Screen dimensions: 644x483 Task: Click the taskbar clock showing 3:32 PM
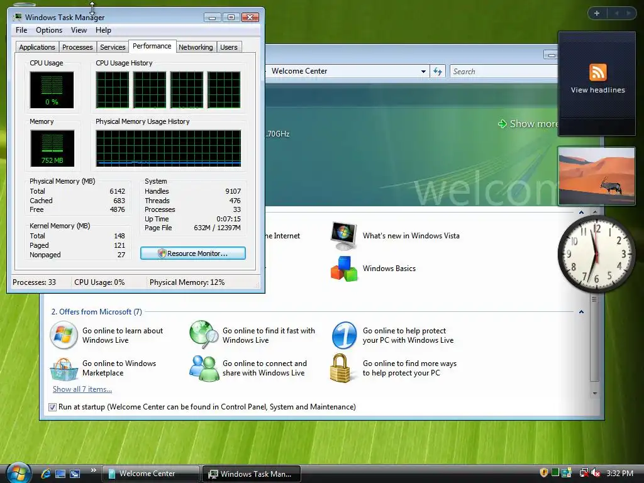(x=619, y=473)
